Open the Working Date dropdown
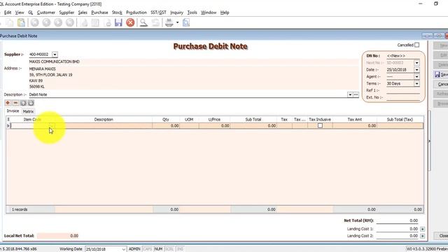The width and height of the screenshot is (448, 252). click(x=123, y=249)
